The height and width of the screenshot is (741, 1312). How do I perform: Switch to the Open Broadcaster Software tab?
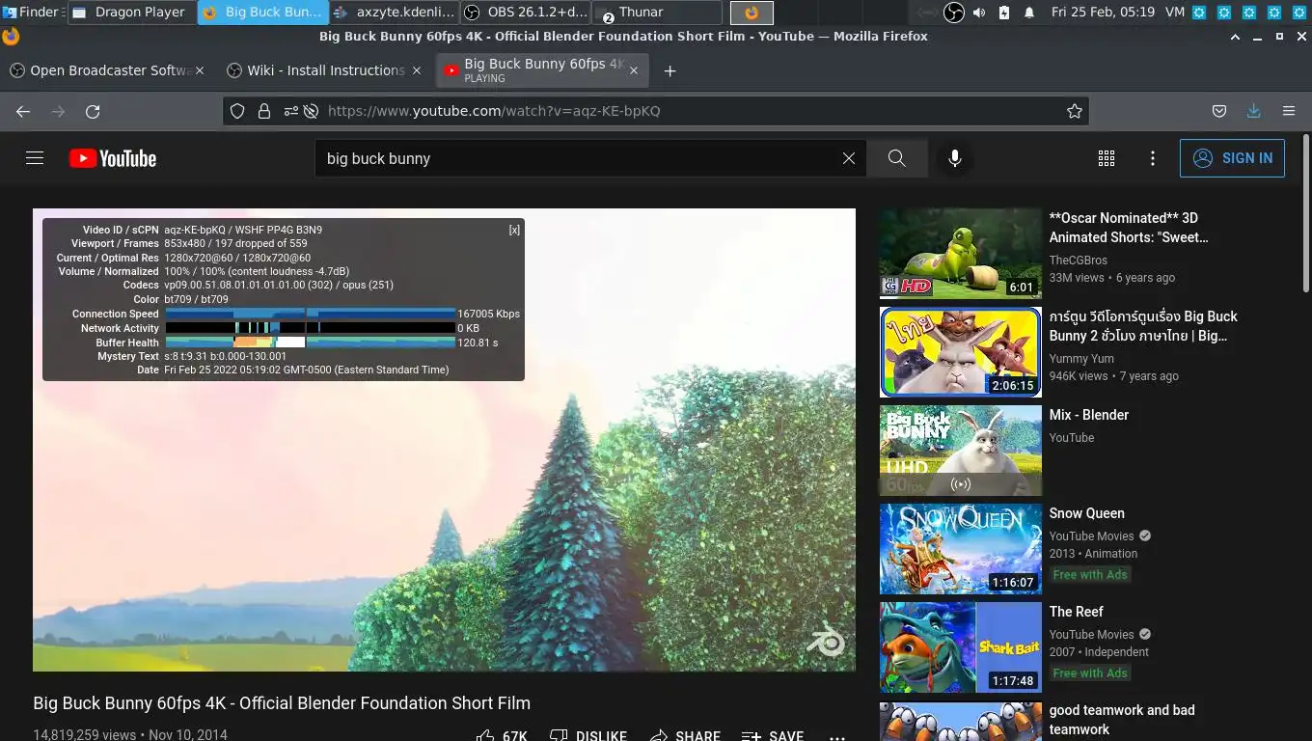tap(107, 70)
